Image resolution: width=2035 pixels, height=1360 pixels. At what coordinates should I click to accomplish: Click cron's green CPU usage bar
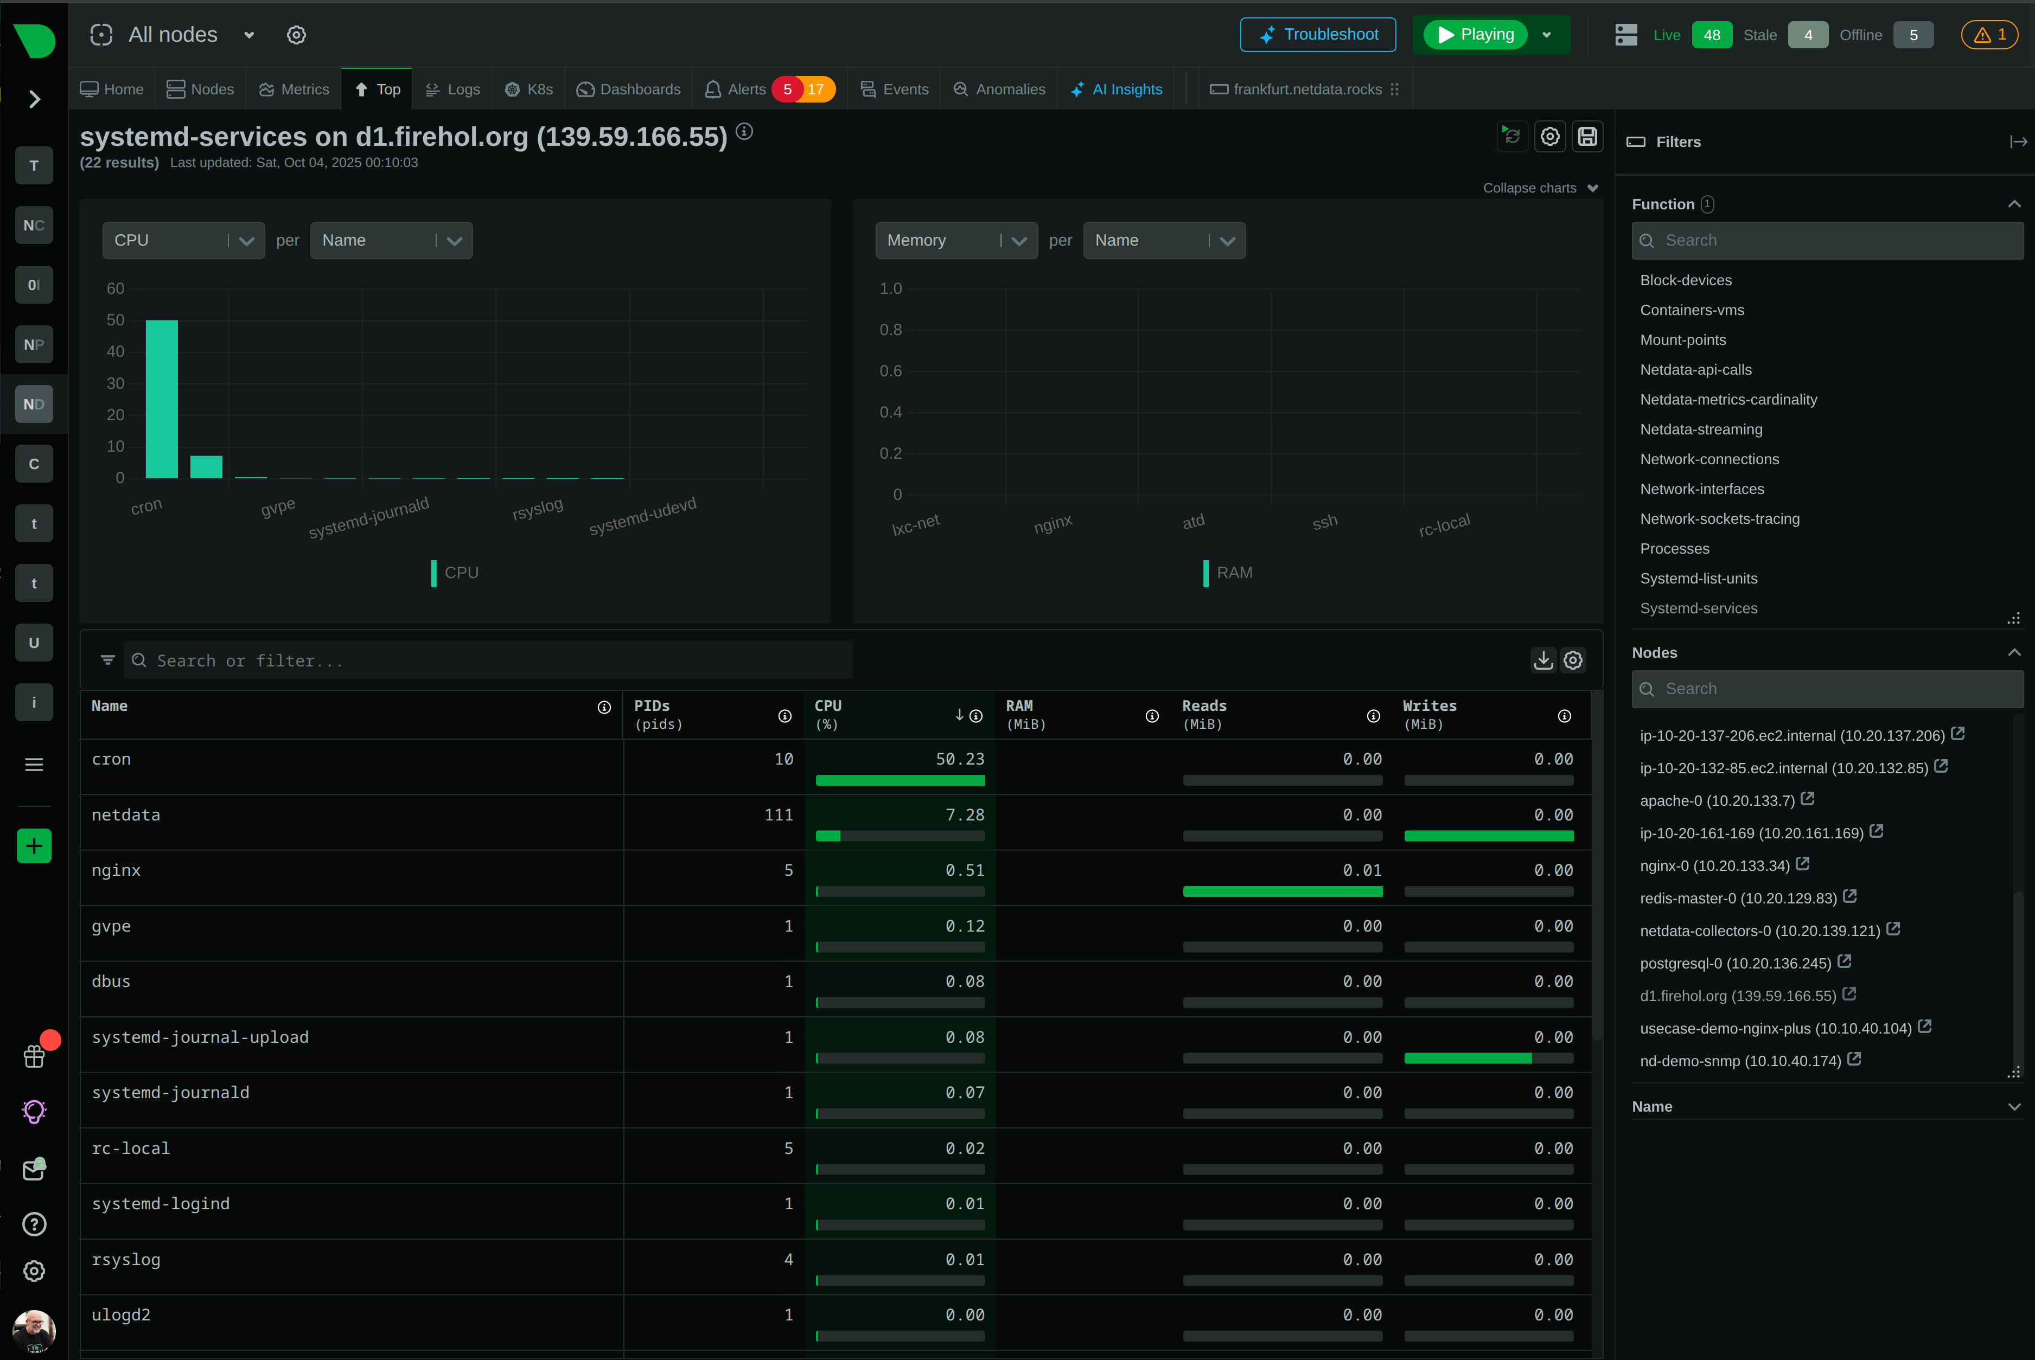click(900, 780)
